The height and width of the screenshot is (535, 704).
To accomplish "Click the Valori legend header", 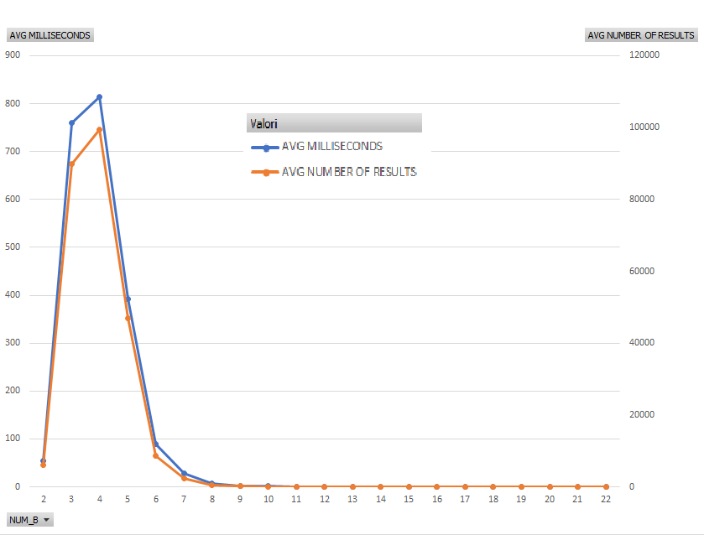I will (x=334, y=124).
